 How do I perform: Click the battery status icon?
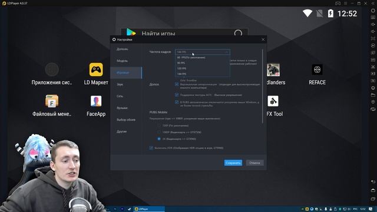pyautogui.click(x=330, y=13)
